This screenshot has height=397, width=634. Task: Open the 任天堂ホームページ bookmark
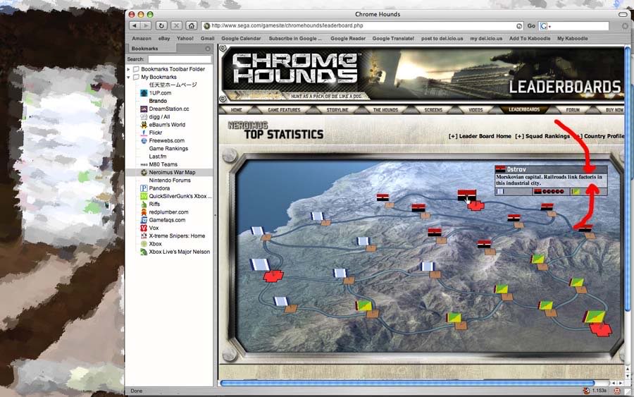(173, 85)
